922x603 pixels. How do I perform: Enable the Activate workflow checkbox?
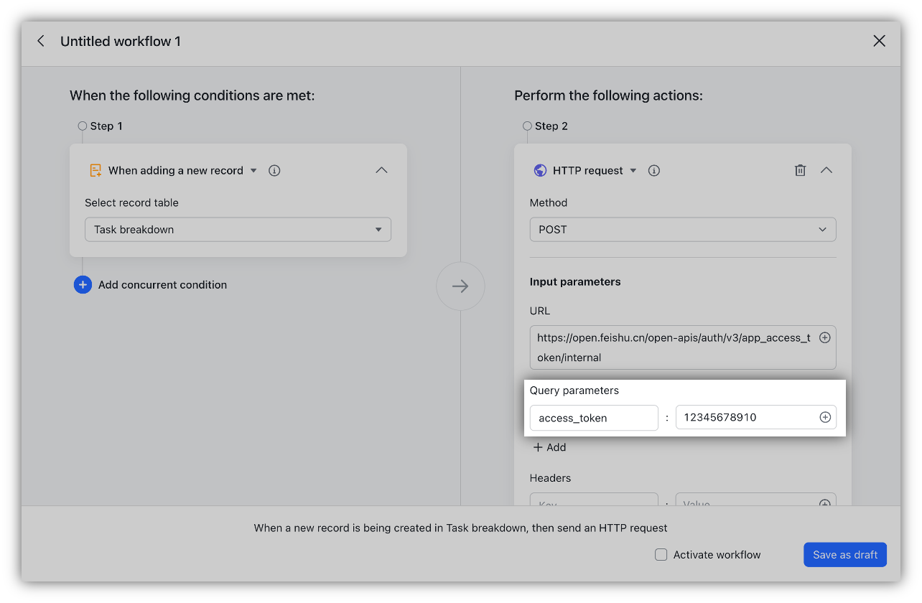tap(661, 554)
